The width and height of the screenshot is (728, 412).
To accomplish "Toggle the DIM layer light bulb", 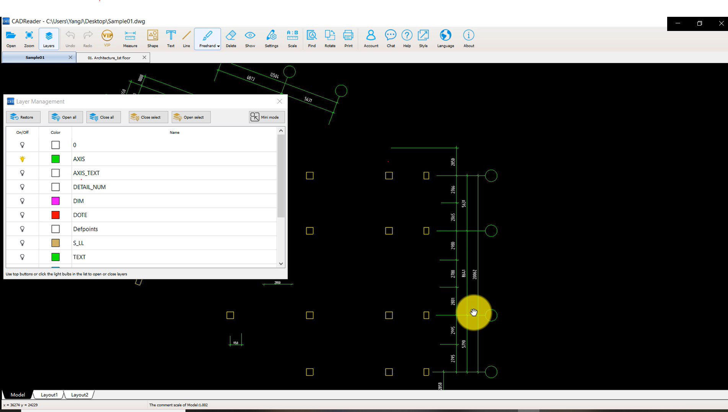I will click(22, 201).
